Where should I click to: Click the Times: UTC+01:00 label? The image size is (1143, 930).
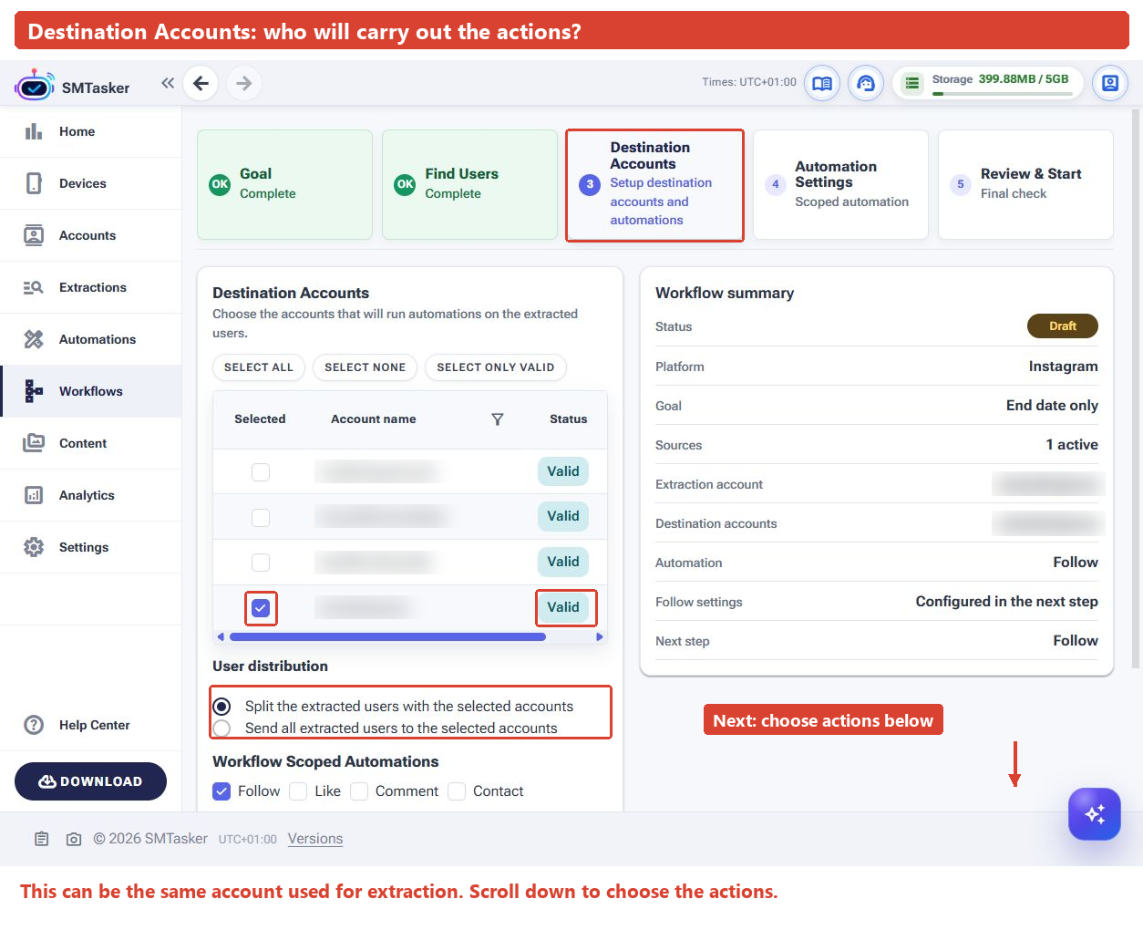(749, 82)
